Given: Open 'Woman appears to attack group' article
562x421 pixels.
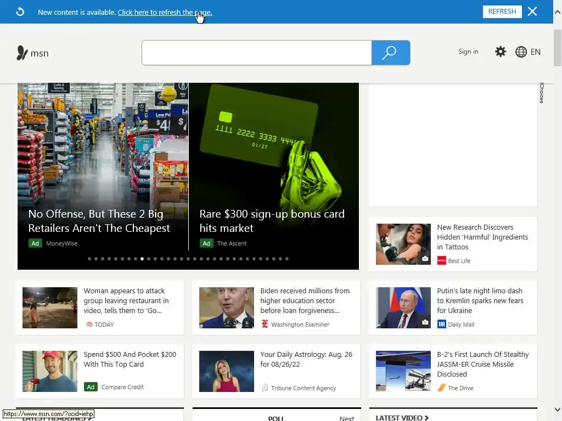Looking at the screenshot, I should 126,301.
